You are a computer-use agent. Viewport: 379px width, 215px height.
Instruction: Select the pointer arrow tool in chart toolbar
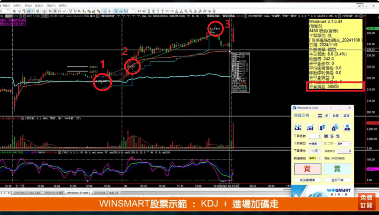[x=105, y=11]
